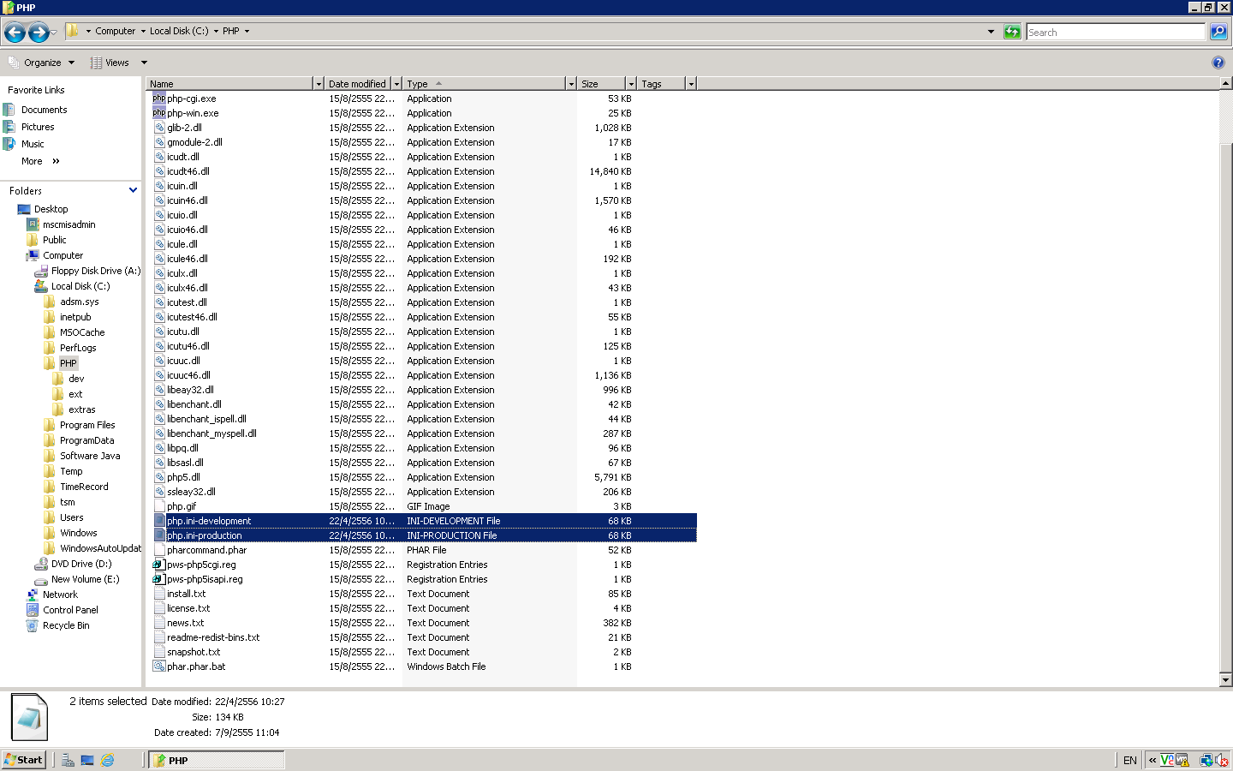Select the pharcommand.phar file icon
1233x771 pixels.
[159, 550]
